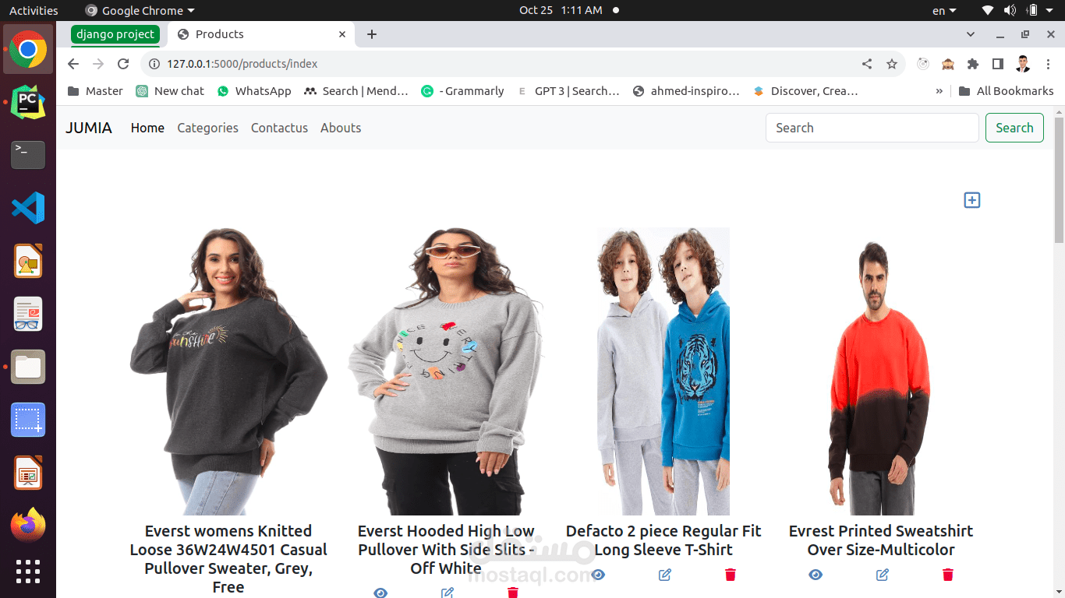Close the Products tab
1065x598 pixels.
tap(342, 34)
